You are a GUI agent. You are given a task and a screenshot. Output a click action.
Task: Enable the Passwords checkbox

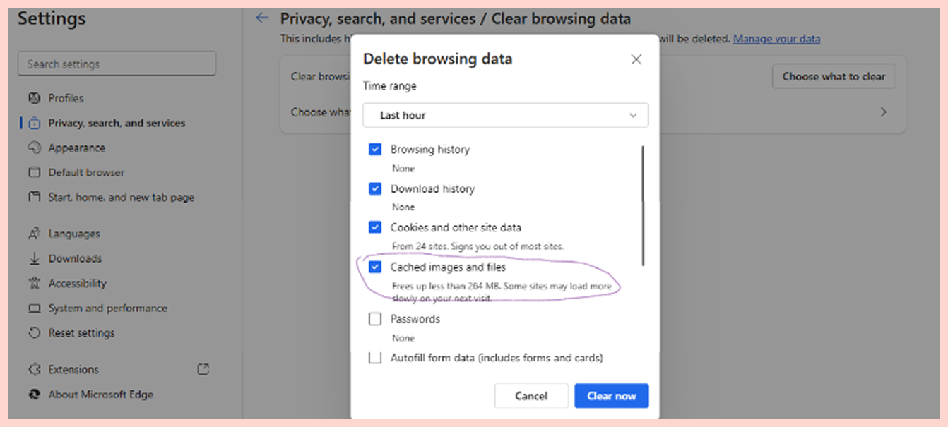tap(375, 320)
